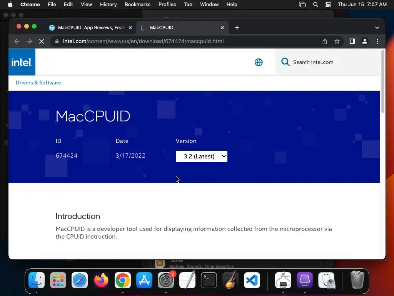Click the date and time clock
Image resolution: width=394 pixels, height=296 pixels.
(x=362, y=5)
